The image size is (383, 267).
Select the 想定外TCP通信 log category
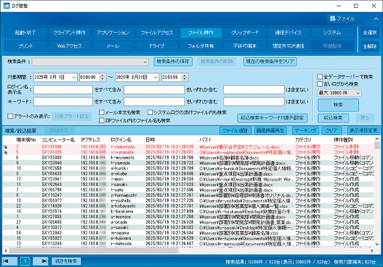tap(288, 46)
